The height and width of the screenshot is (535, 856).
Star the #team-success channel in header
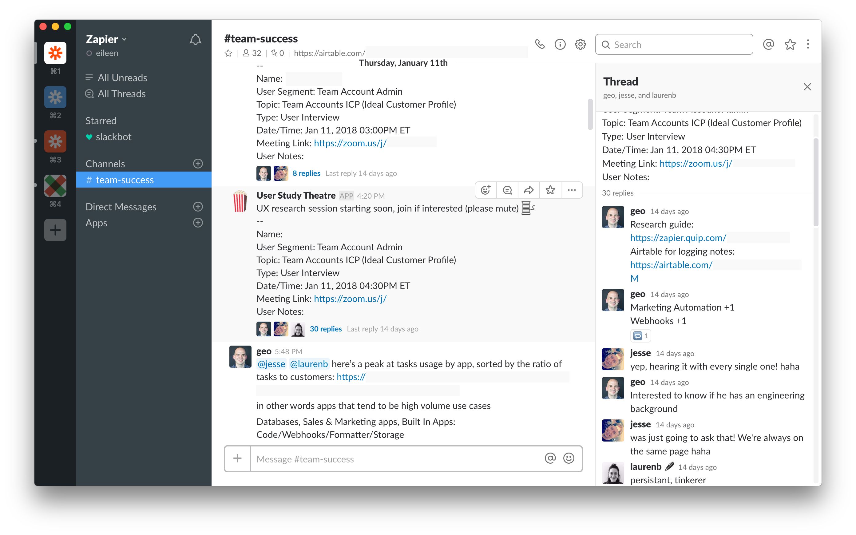point(228,53)
